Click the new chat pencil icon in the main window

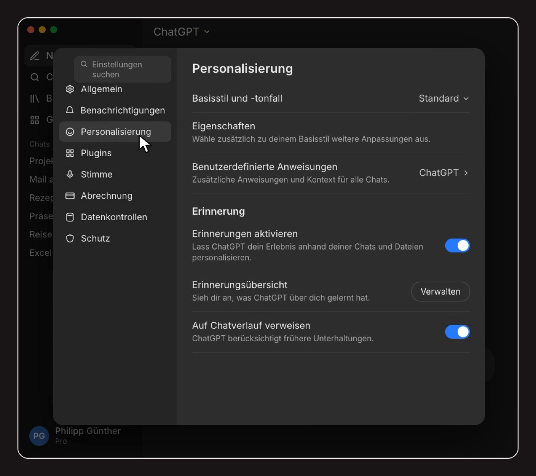pos(35,56)
